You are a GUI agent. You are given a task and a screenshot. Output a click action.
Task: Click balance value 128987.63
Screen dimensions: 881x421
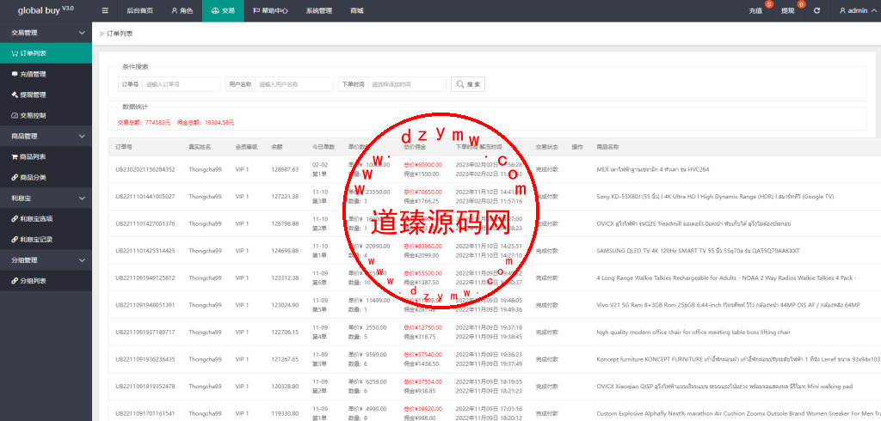click(x=285, y=169)
